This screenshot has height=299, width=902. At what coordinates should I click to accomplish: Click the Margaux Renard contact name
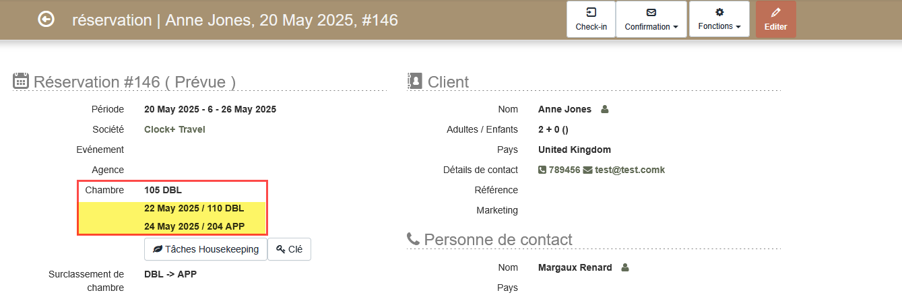tap(575, 267)
